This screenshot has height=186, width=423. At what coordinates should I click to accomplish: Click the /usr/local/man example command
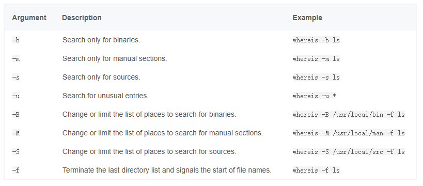coord(349,133)
